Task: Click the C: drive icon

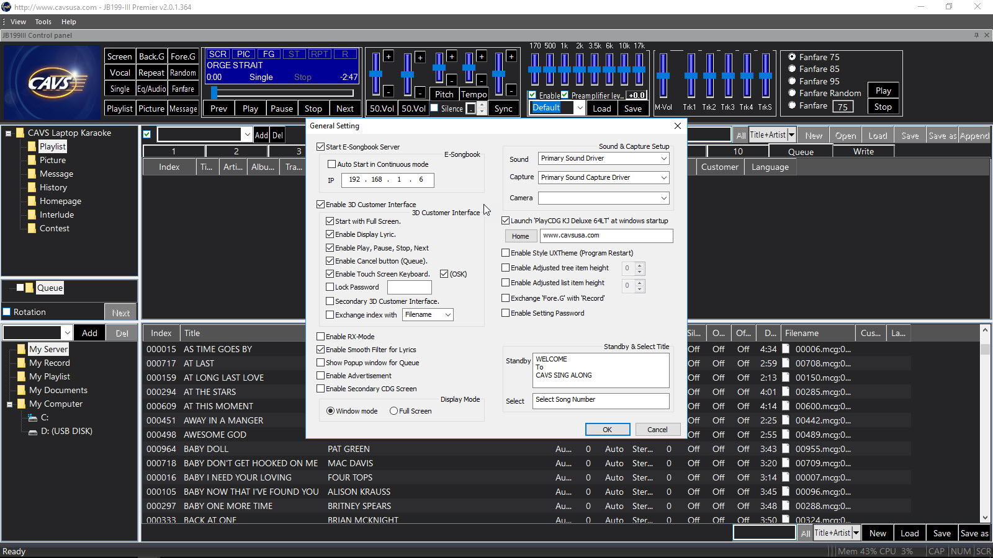Action: (x=33, y=418)
